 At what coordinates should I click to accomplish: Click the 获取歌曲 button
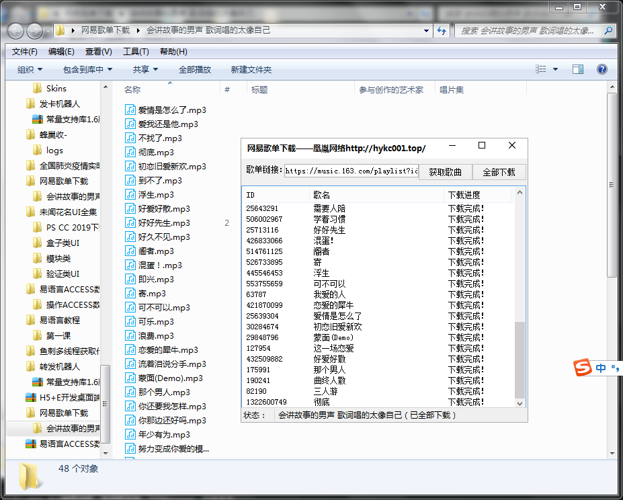446,172
